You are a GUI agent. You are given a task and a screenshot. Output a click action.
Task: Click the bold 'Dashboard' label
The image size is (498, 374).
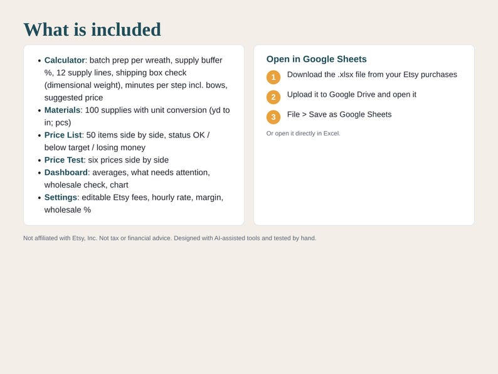pos(66,172)
